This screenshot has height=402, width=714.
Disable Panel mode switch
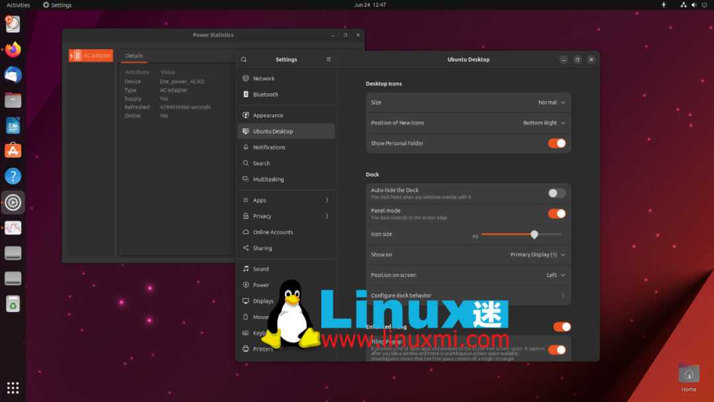(x=557, y=214)
